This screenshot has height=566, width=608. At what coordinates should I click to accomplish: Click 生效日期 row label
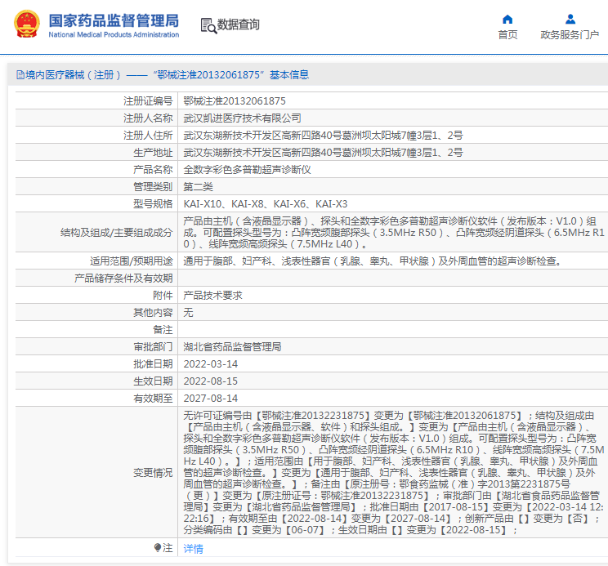(x=153, y=381)
